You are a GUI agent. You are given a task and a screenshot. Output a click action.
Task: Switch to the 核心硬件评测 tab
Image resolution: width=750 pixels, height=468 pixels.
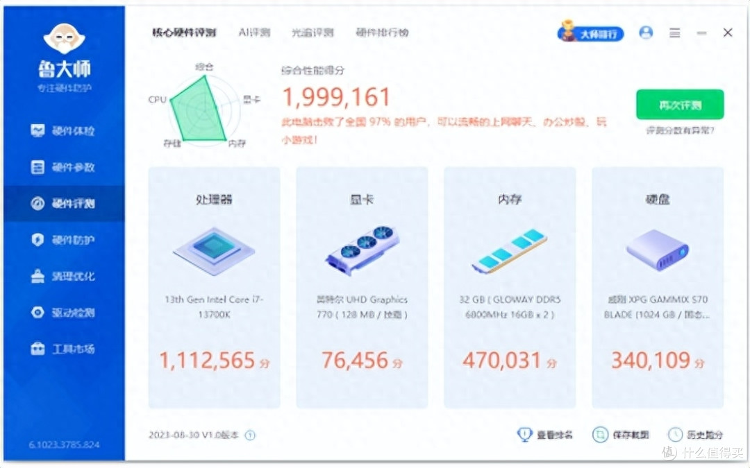click(x=184, y=33)
